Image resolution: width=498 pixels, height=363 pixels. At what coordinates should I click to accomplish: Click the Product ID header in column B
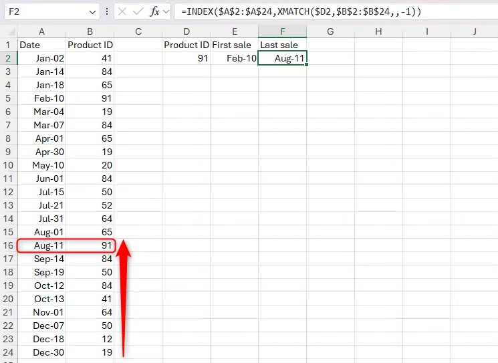(90, 45)
